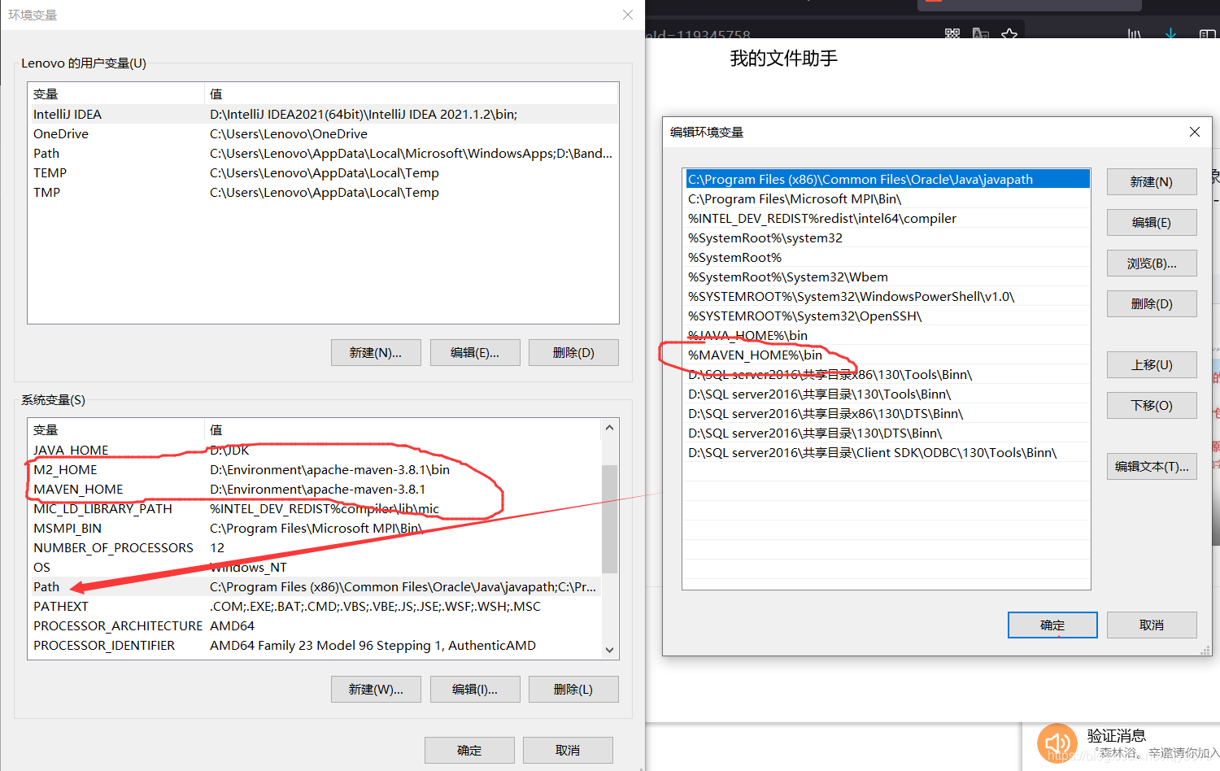1220x771 pixels.
Task: Select the TEMP user variable row
Action: tap(323, 172)
